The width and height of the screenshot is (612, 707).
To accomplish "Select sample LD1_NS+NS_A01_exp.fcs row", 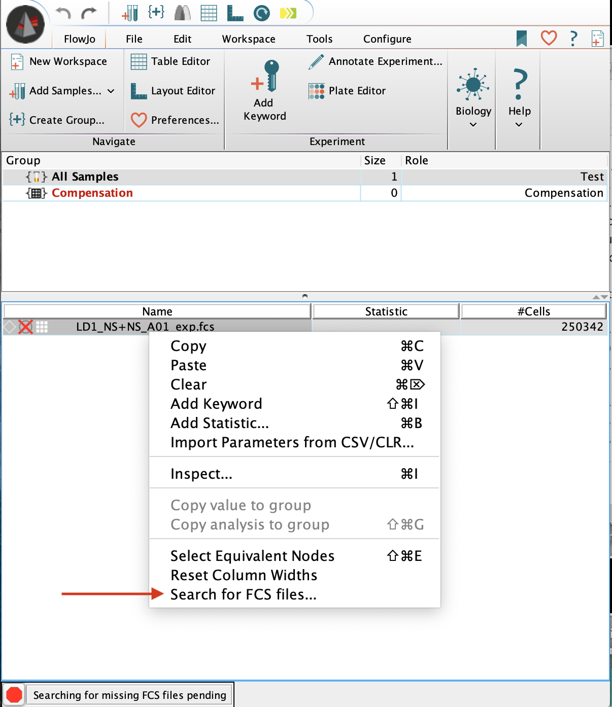I will (x=305, y=327).
